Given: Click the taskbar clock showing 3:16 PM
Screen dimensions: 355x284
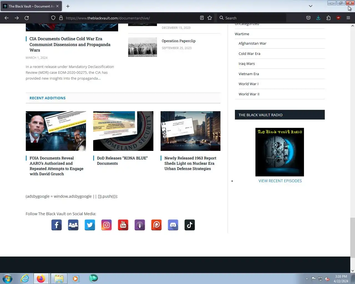Looking at the screenshot, I should [341, 279].
